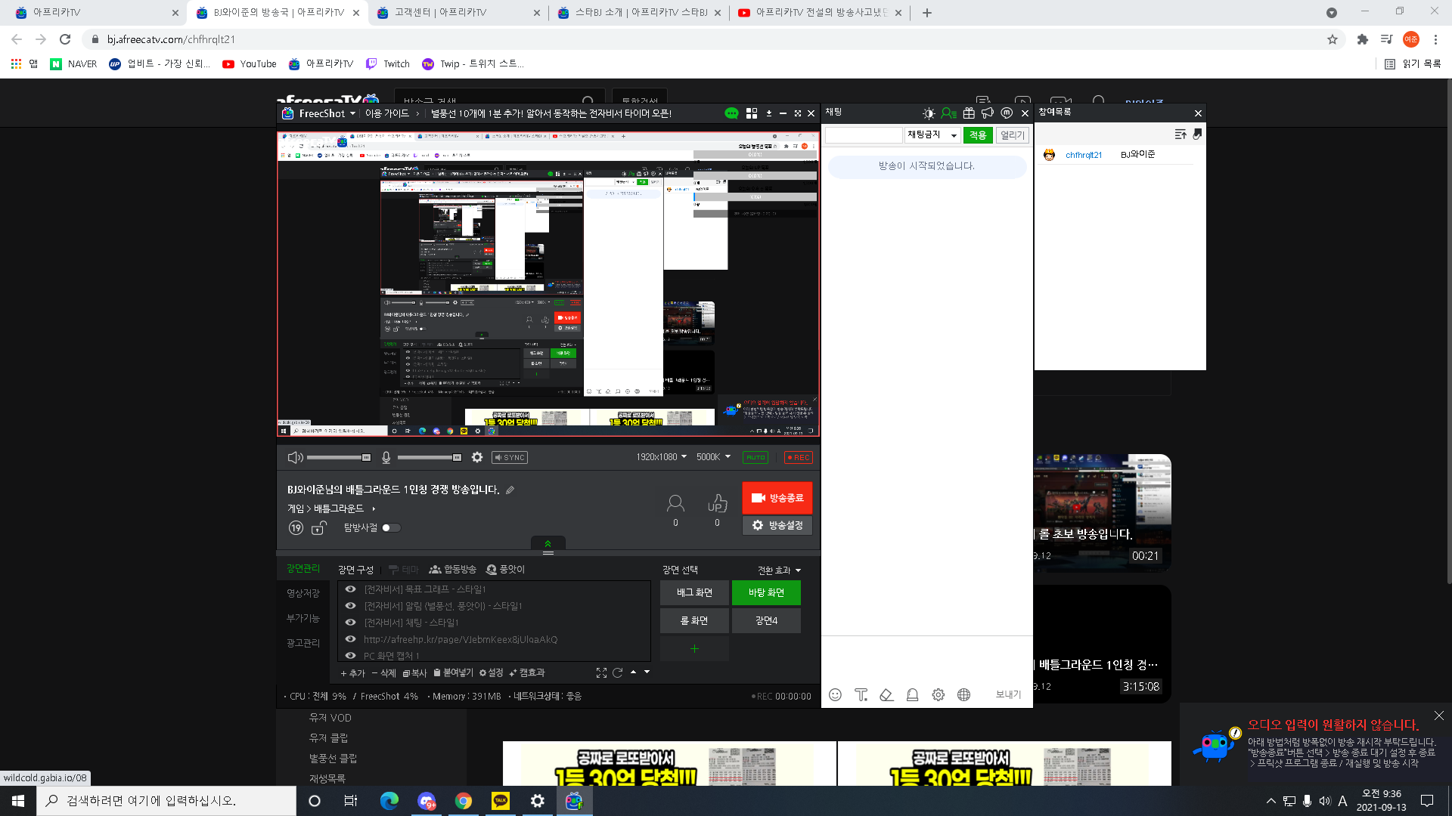The height and width of the screenshot is (816, 1452).
Task: Click the chat filter text input field
Action: (x=864, y=135)
